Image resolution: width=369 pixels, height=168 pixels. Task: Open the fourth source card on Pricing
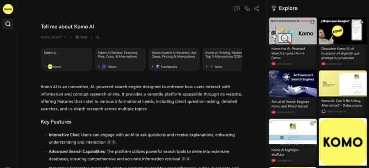[x=222, y=60]
